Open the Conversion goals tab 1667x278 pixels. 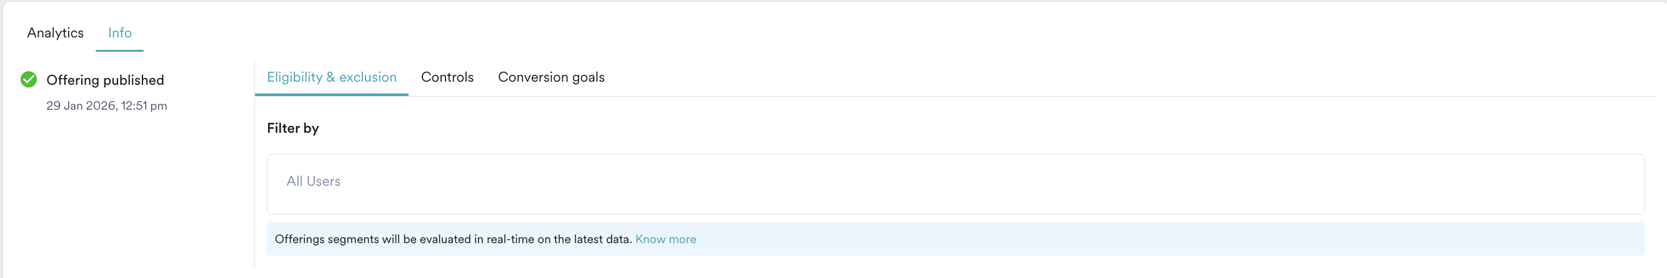coord(550,77)
